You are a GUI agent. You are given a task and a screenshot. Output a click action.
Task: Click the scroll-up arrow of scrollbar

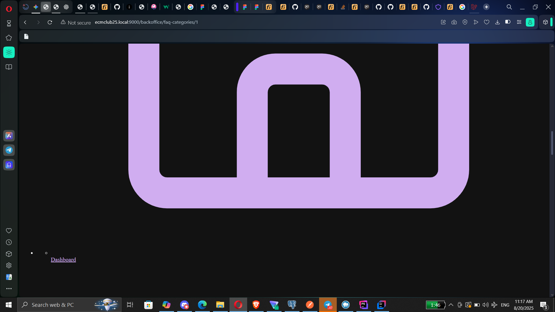click(x=552, y=46)
